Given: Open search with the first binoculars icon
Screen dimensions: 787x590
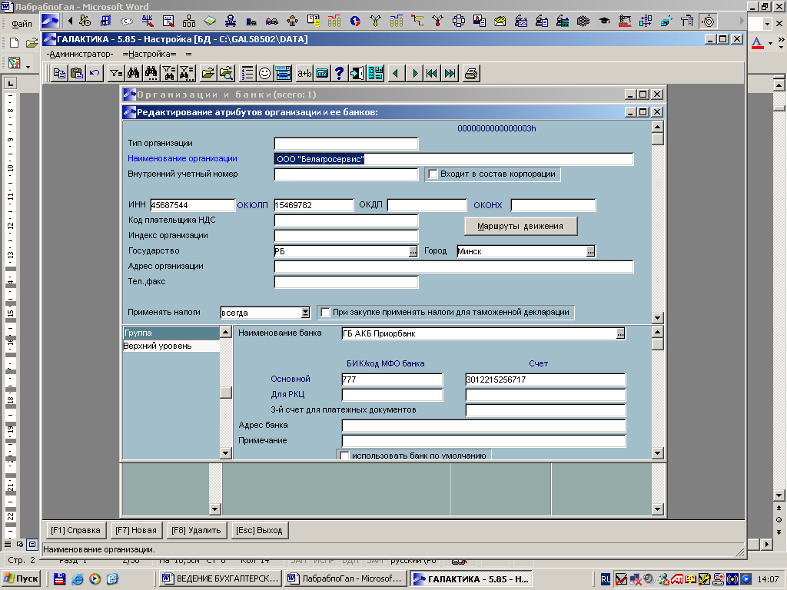Looking at the screenshot, I should click(x=133, y=73).
